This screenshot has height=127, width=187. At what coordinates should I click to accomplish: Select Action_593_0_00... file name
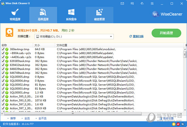pos(21,100)
